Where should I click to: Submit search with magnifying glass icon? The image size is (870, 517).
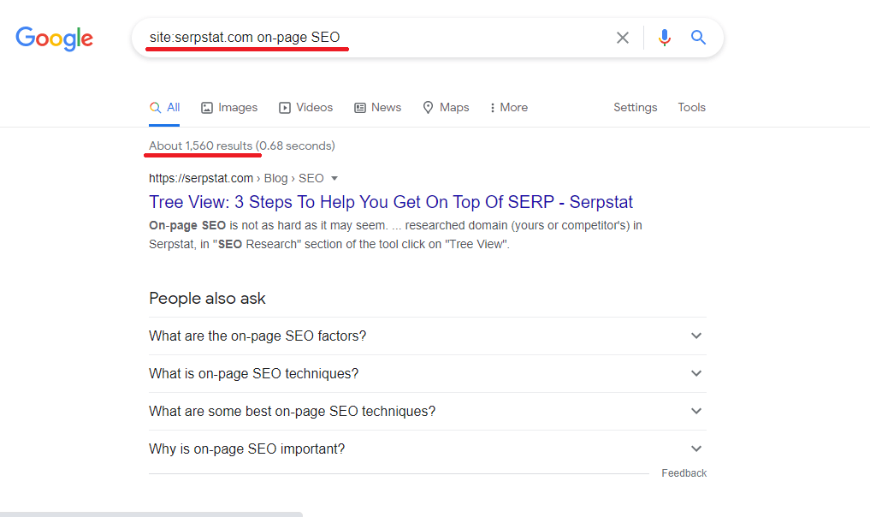698,37
